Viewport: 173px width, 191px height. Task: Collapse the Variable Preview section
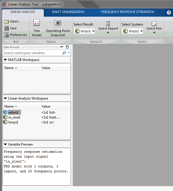[x=5, y=144]
